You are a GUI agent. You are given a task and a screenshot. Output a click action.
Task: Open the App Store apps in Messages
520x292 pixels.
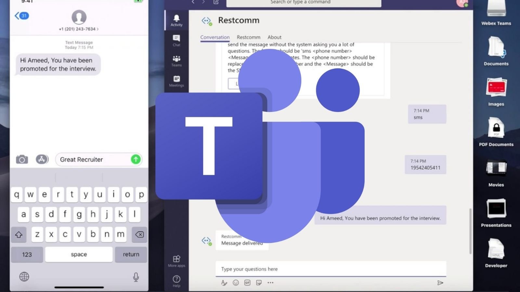(x=42, y=159)
